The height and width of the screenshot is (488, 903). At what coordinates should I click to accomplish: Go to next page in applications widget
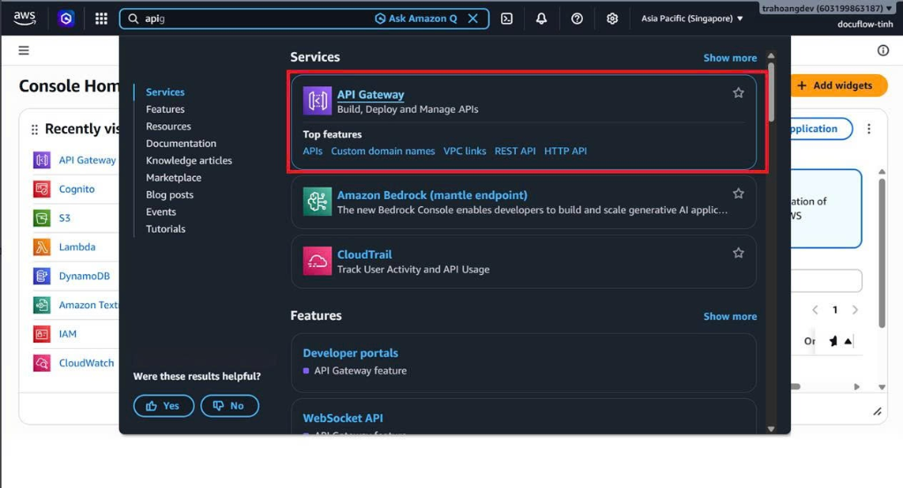(x=855, y=309)
